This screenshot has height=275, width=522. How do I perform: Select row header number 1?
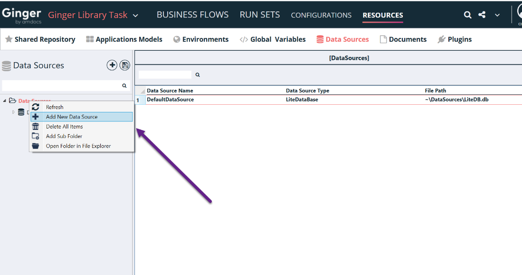(x=140, y=100)
